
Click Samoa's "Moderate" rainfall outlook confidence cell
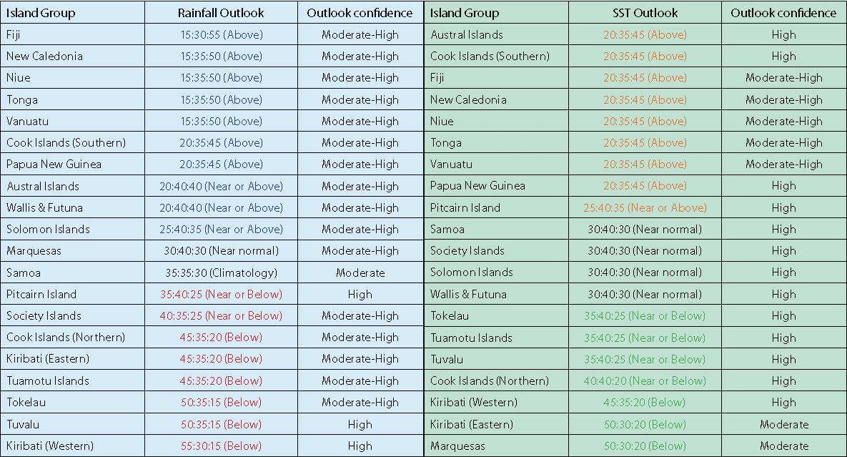(x=360, y=272)
